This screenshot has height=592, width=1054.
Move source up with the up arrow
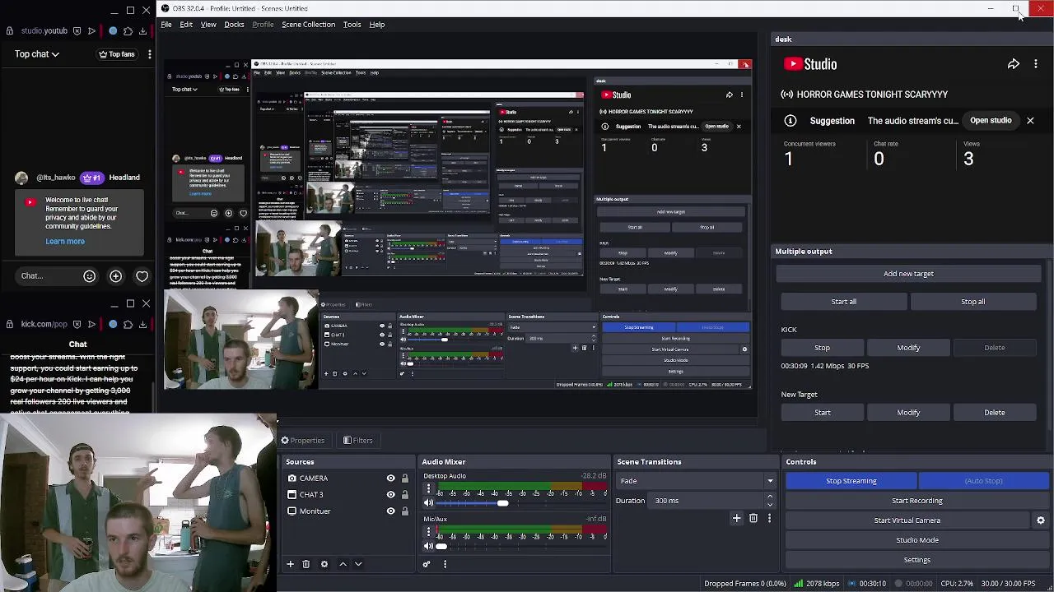343,564
